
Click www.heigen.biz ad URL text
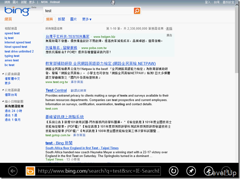[x=104, y=37]
